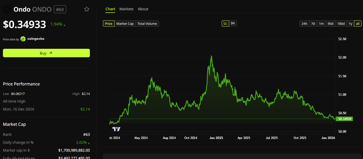
Task: Enable the Total Volume chart display
Action: [x=147, y=23]
